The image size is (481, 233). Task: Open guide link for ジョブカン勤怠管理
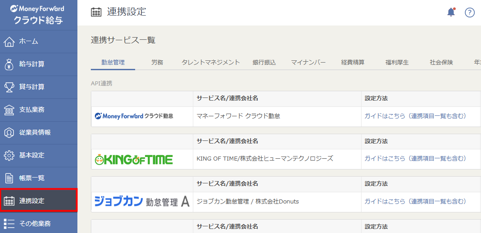[415, 201]
